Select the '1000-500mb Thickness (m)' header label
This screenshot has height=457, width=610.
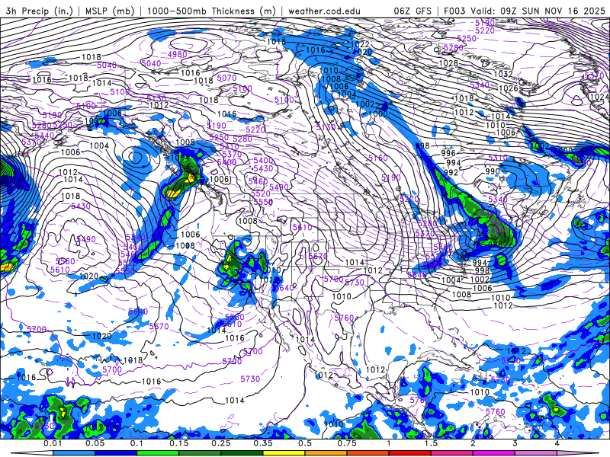point(212,11)
